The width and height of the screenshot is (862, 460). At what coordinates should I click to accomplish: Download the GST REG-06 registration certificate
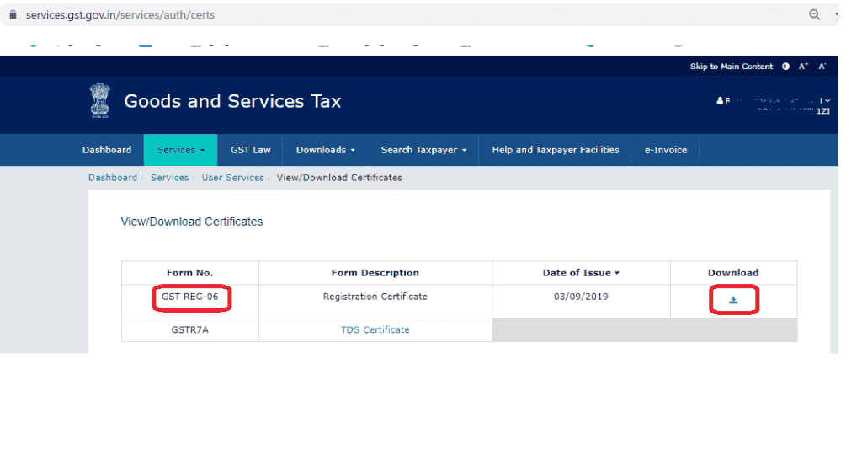733,300
